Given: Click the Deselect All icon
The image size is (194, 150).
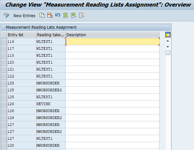Looking at the screenshot, I should [x=82, y=15].
